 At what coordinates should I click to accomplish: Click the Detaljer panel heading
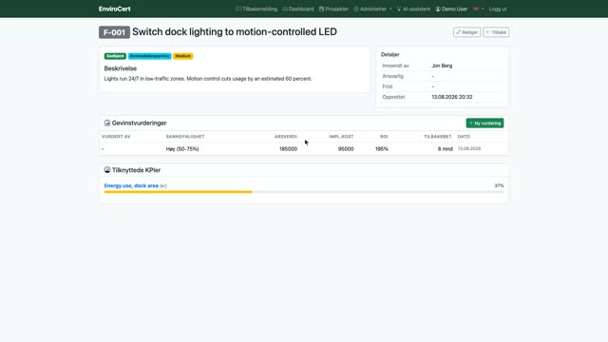(x=390, y=55)
